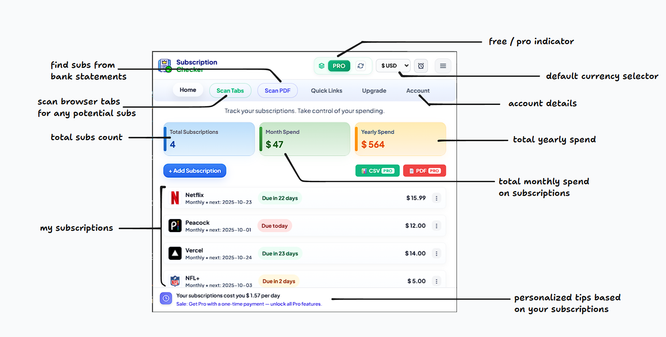
Task: Click the Vercel logo icon
Action: tap(175, 253)
